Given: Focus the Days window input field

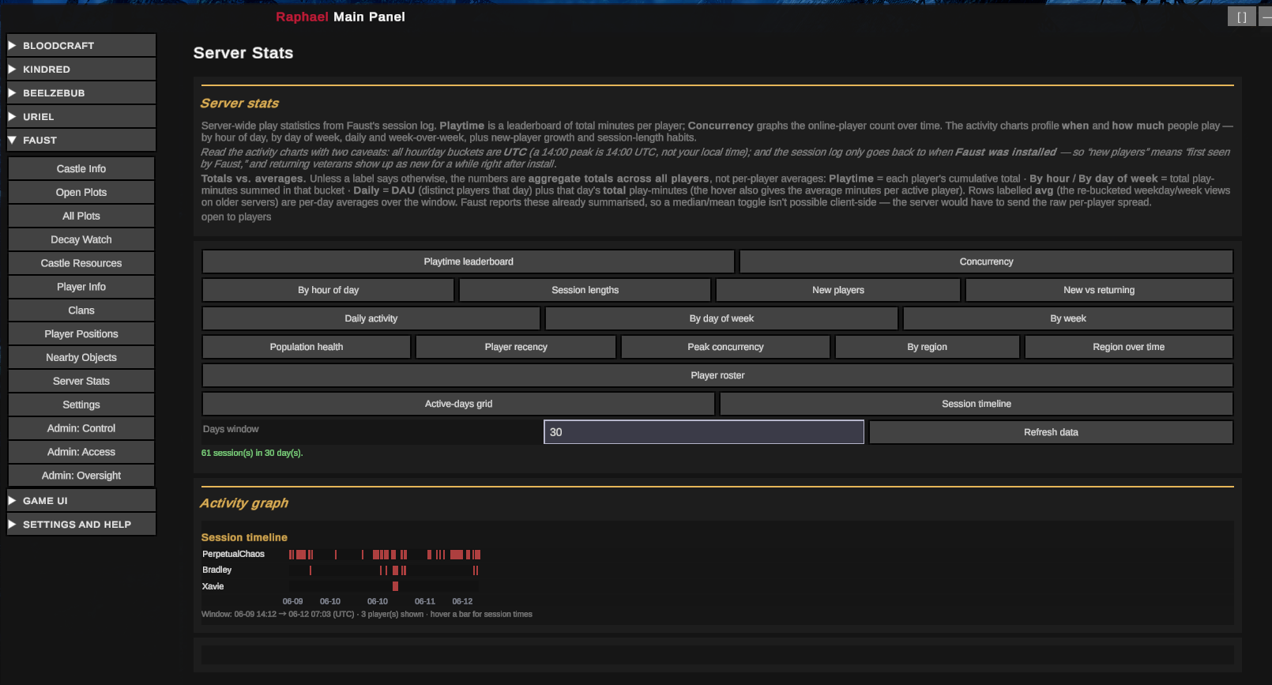Looking at the screenshot, I should pyautogui.click(x=704, y=432).
